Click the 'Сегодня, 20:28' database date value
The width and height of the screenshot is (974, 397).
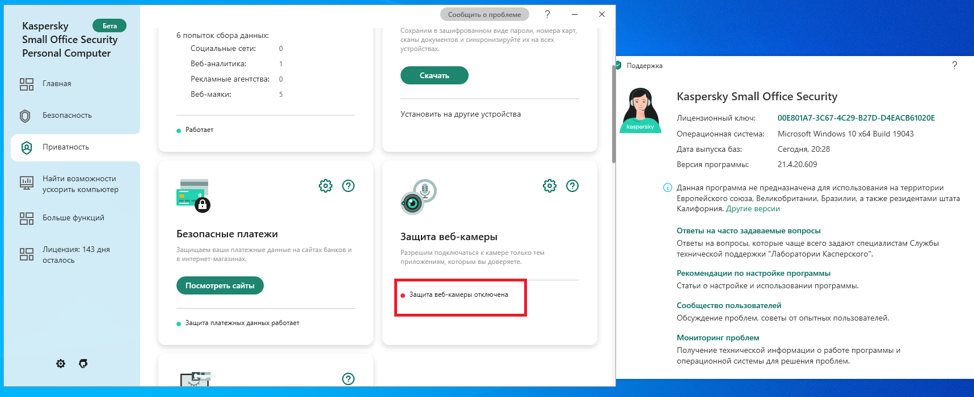tap(804, 149)
